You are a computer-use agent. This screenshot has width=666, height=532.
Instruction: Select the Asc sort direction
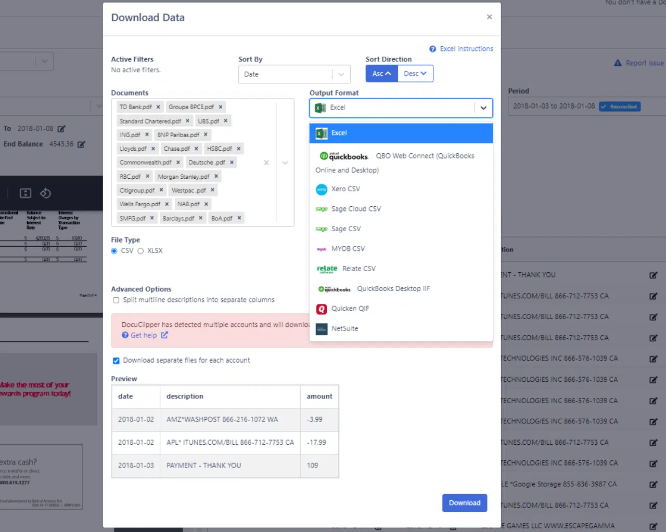(x=381, y=73)
